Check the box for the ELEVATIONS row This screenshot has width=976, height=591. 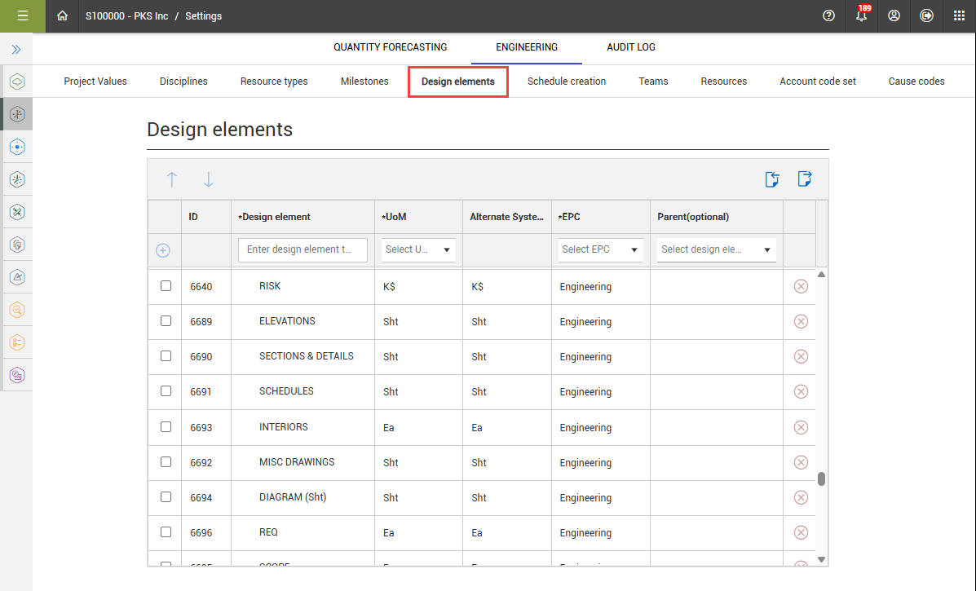tap(166, 321)
